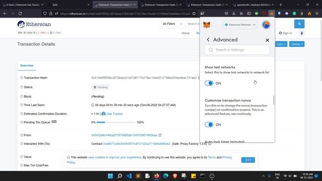Screen dimensions: 322x181
Task: Close the Advanced settings panel
Action: (x=267, y=40)
